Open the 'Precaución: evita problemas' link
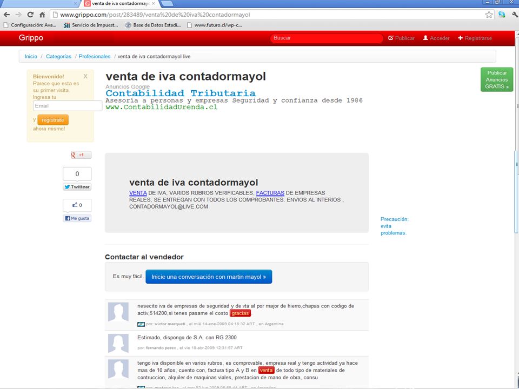The width and height of the screenshot is (519, 389). (394, 226)
